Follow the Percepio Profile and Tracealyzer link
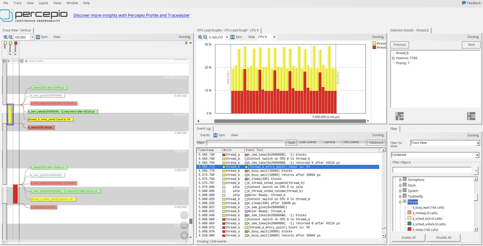 click(x=131, y=15)
